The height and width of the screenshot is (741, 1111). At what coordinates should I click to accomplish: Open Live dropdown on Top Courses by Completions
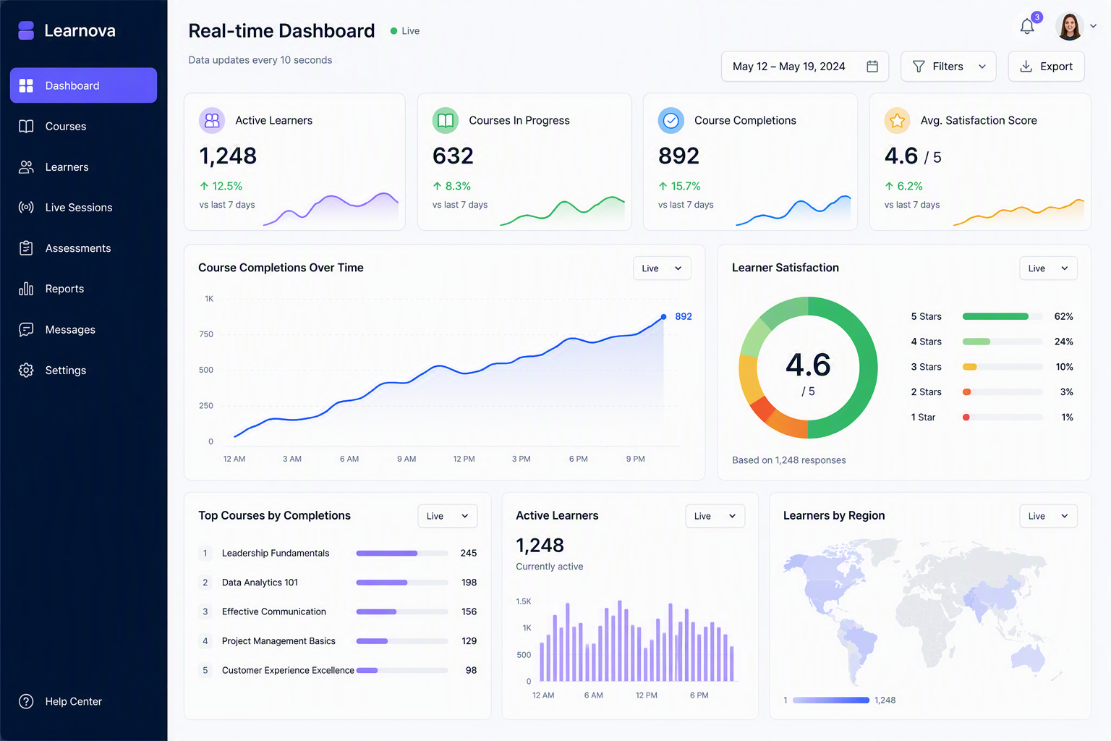448,516
